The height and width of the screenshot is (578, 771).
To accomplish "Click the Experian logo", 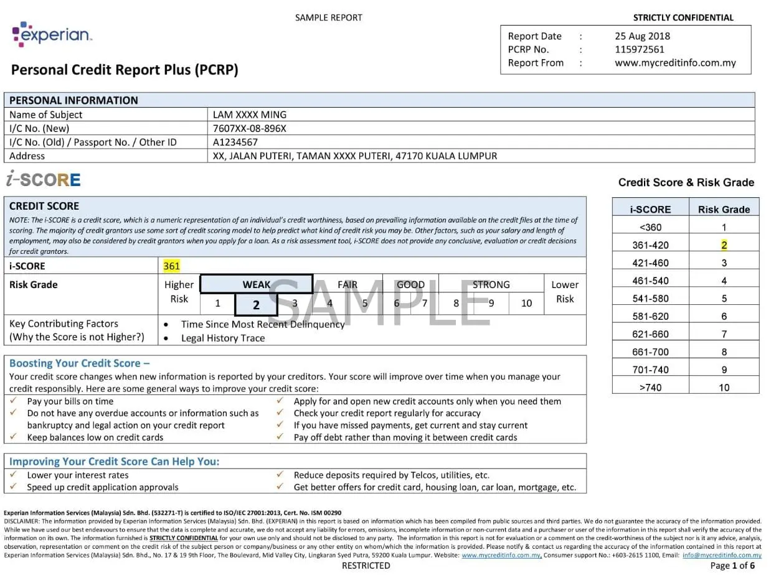I will coord(52,34).
